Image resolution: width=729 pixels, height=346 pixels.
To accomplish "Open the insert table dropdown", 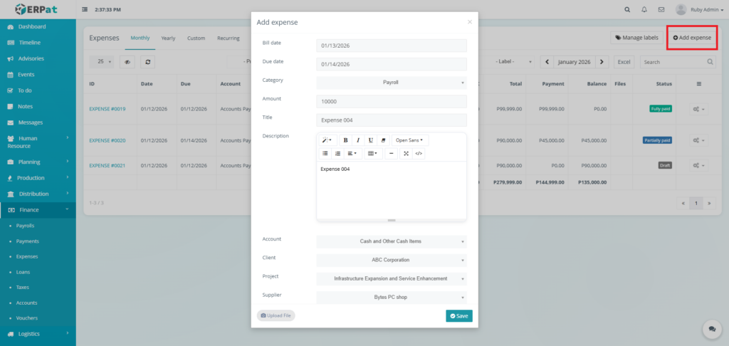I will pyautogui.click(x=373, y=154).
